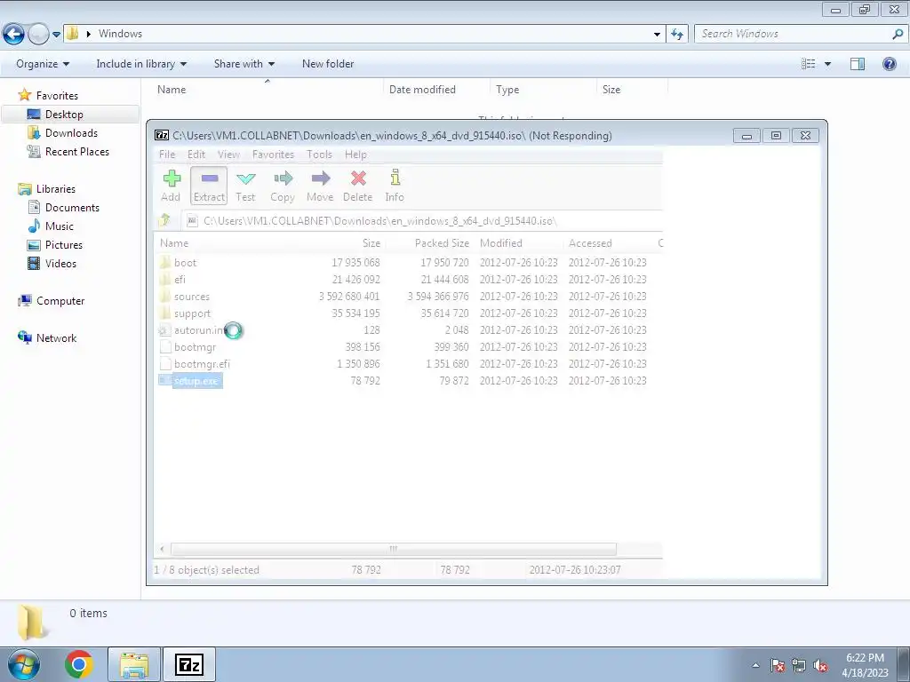Click the Test checkmark icon in 7-Zip
910x682 pixels.
coord(245,186)
